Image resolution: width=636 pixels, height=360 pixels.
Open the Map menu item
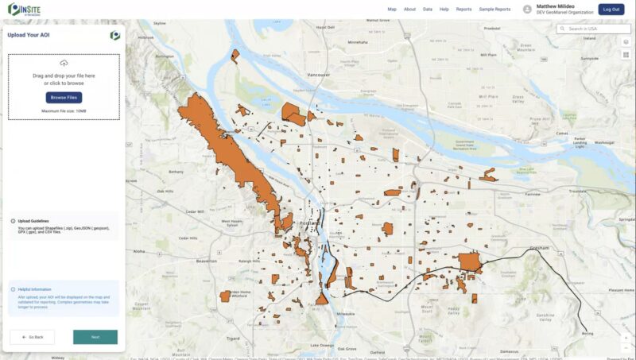coord(392,10)
